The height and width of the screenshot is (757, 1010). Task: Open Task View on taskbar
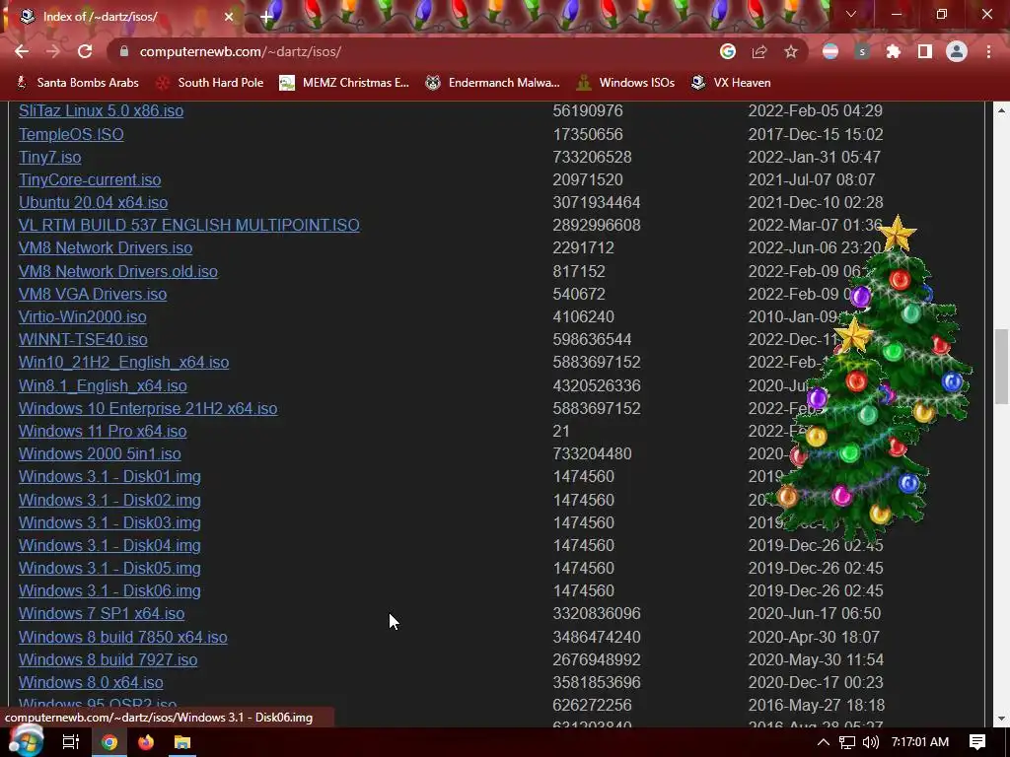pyautogui.click(x=71, y=742)
